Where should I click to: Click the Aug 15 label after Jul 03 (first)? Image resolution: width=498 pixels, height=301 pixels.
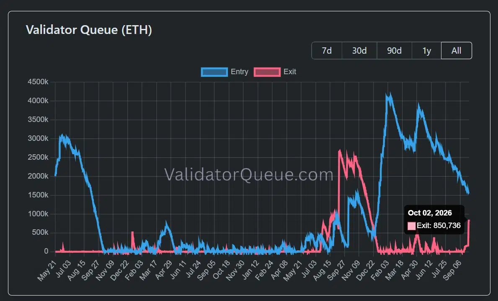tap(76, 270)
